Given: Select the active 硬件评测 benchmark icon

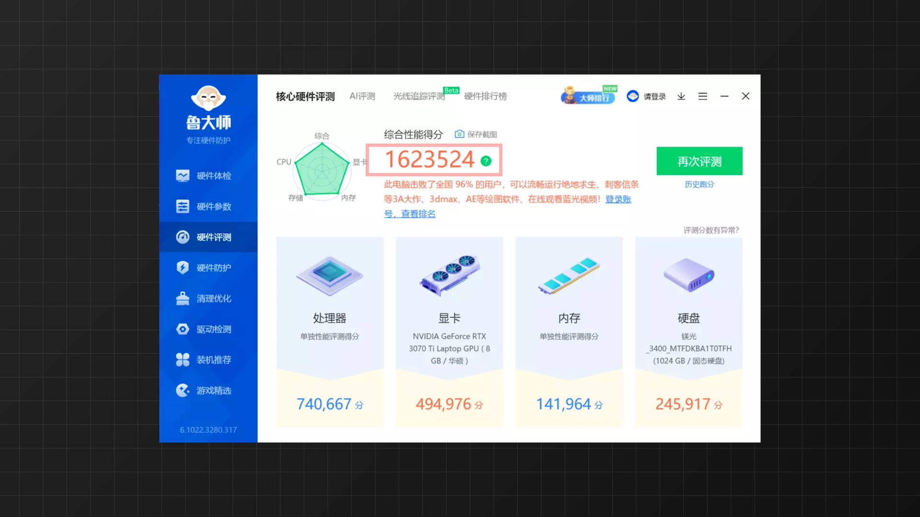Looking at the screenshot, I should 182,237.
